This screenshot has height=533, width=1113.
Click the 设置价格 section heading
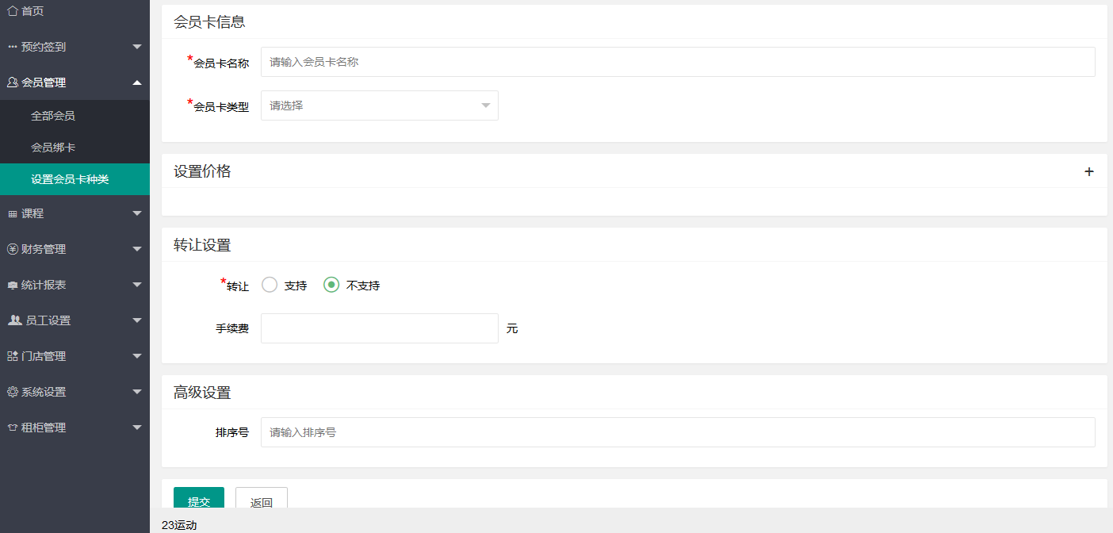click(x=202, y=171)
